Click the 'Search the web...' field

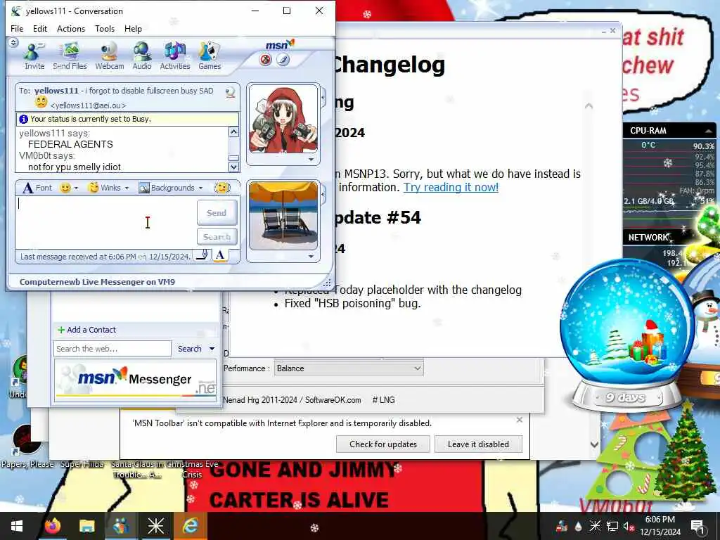[112, 349]
